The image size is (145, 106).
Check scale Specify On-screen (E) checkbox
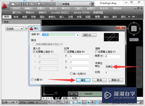pos(65,52)
